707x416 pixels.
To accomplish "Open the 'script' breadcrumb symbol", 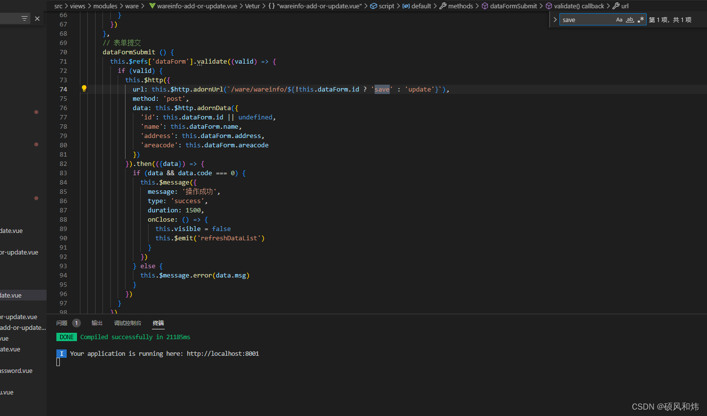I will (382, 6).
